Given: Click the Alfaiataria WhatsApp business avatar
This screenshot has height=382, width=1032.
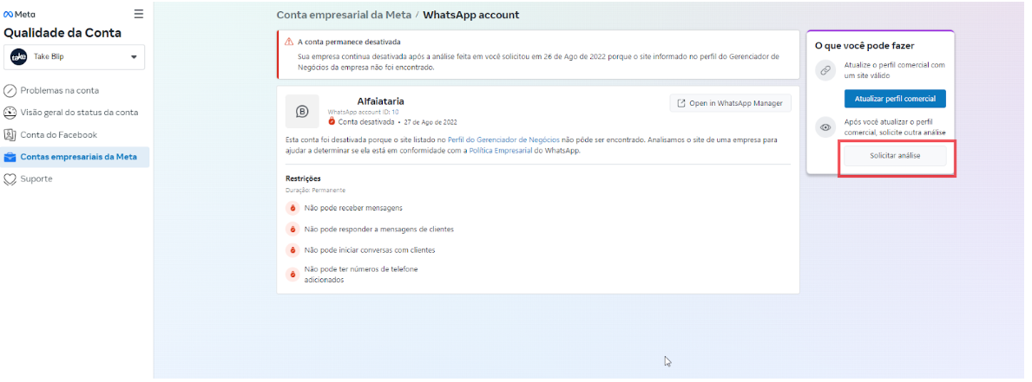Looking at the screenshot, I should (302, 111).
